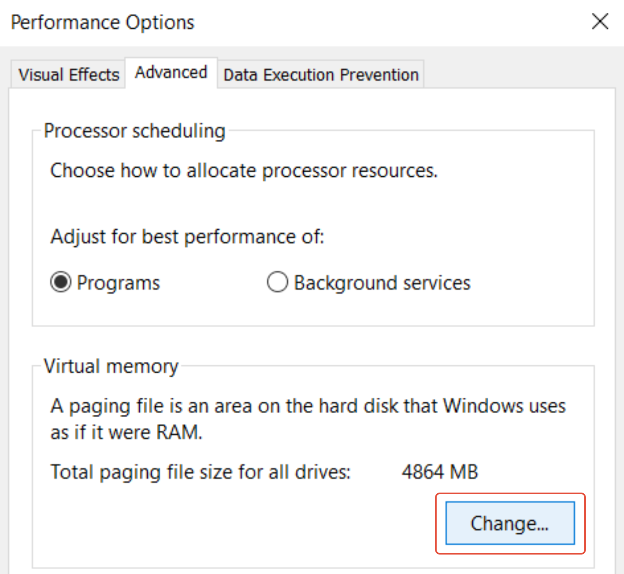Switch to the Visual Effects tab
Image resolution: width=624 pixels, height=574 pixels.
[x=69, y=75]
